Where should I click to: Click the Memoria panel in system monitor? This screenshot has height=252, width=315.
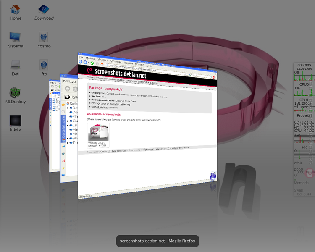[301, 183]
